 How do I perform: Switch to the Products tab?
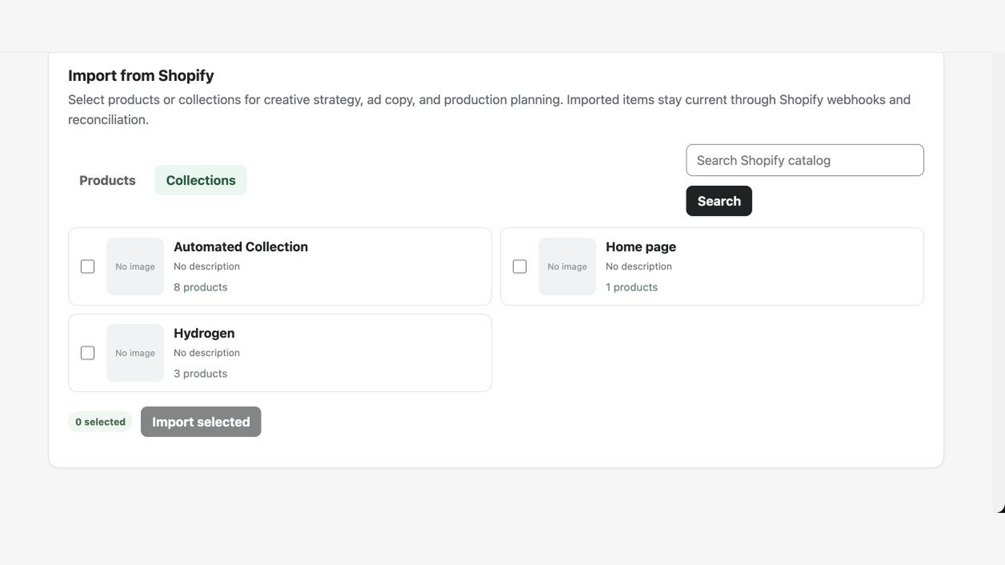107,180
